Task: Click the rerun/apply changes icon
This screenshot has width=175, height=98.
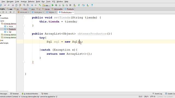Action: click(67, 5)
